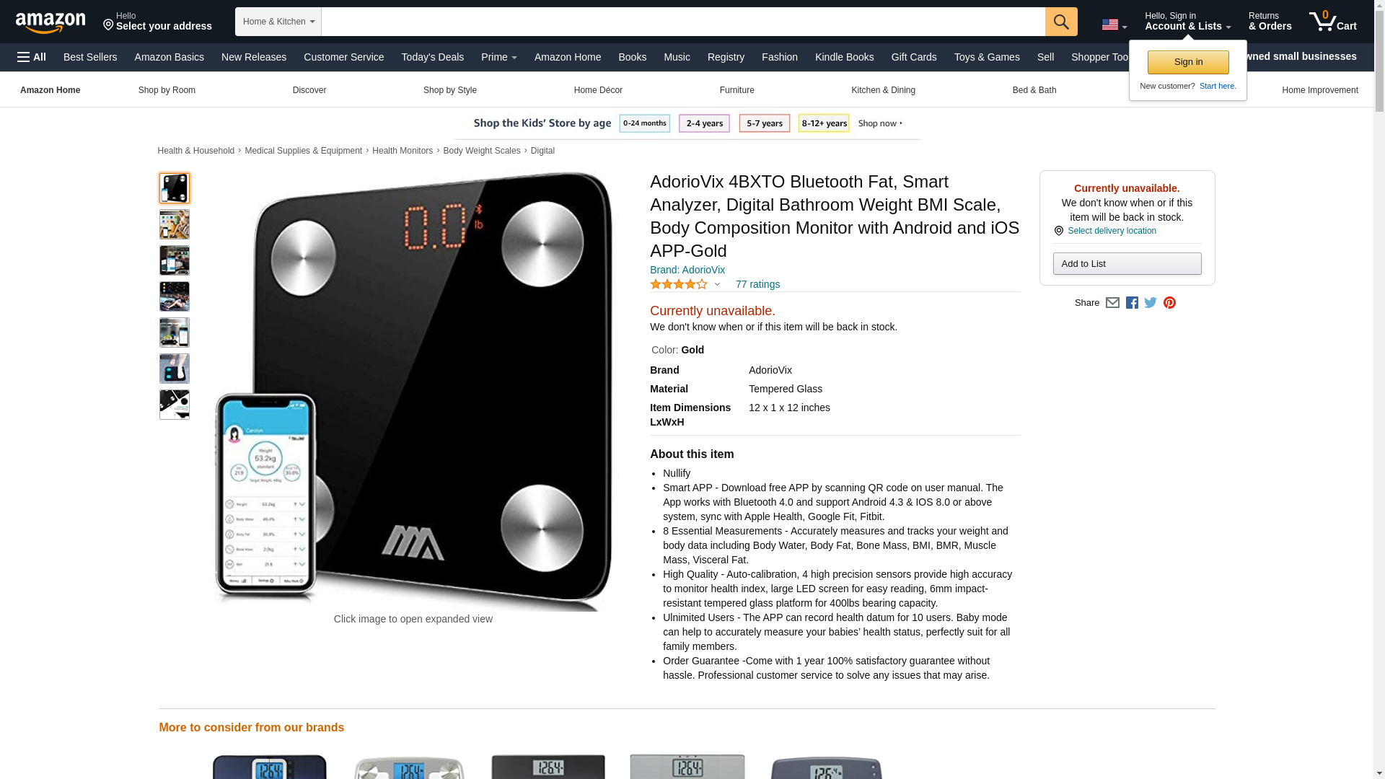Click inside the search input field

coord(683,22)
